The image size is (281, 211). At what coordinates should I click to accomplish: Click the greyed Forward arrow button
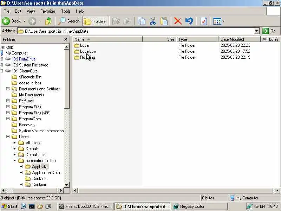(x=32, y=21)
